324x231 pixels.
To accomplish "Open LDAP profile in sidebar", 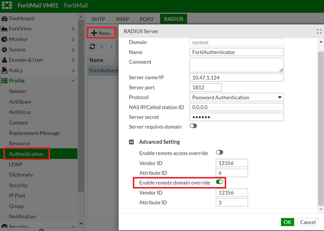I will [16, 164].
